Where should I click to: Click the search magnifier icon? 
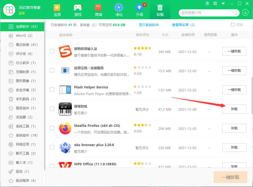tap(235, 13)
